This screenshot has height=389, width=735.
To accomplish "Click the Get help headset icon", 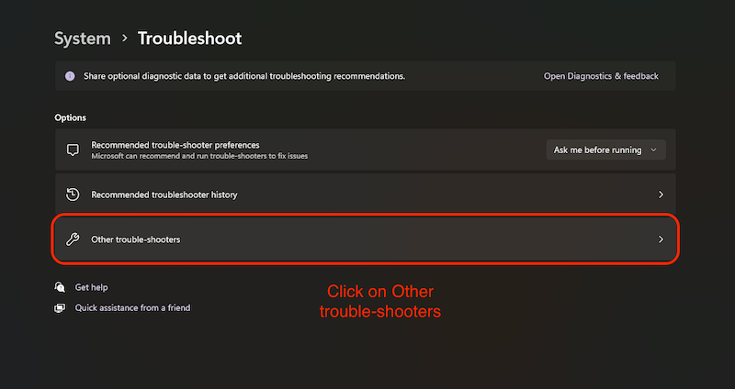I will [x=60, y=287].
